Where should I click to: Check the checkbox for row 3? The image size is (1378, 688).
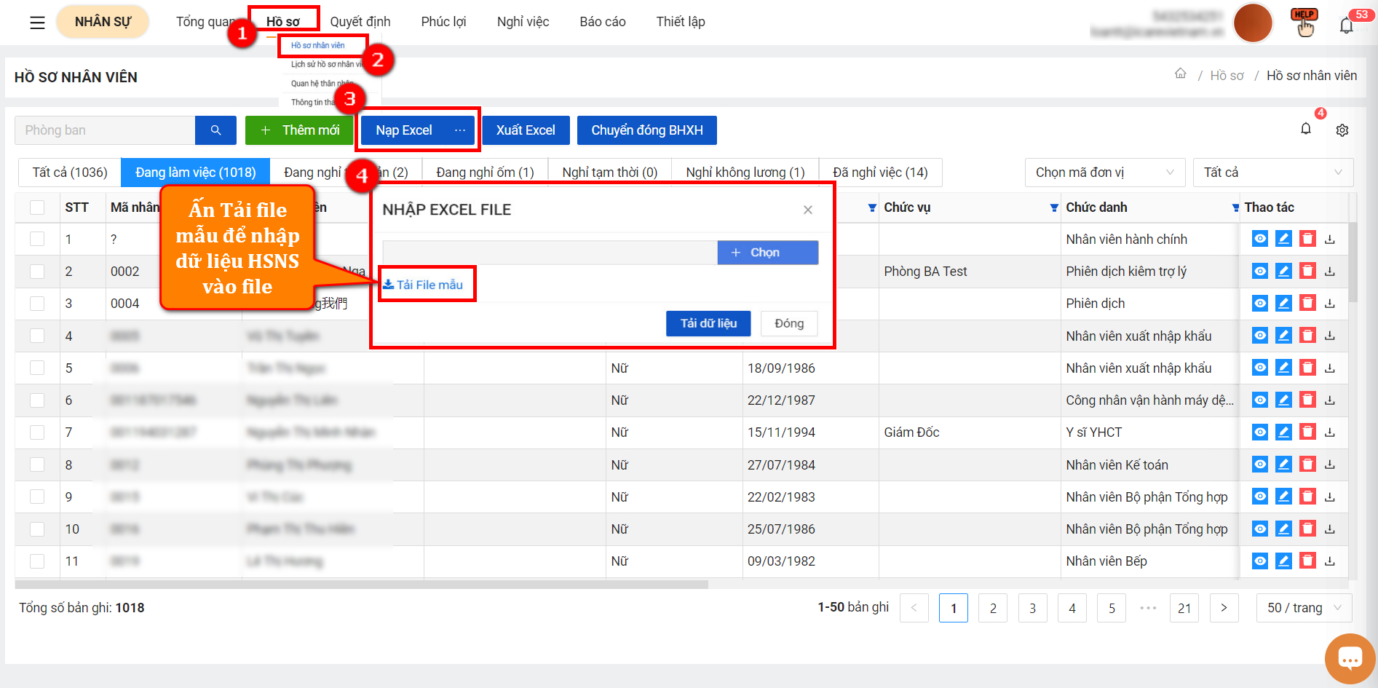[x=37, y=303]
